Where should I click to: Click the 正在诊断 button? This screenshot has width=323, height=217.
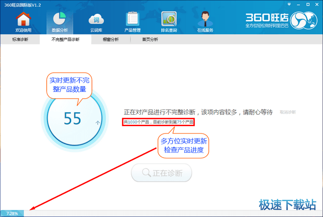tap(161, 173)
